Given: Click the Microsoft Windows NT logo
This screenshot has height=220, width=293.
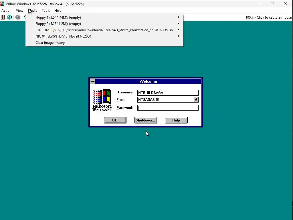Looking at the screenshot, I should (102, 100).
